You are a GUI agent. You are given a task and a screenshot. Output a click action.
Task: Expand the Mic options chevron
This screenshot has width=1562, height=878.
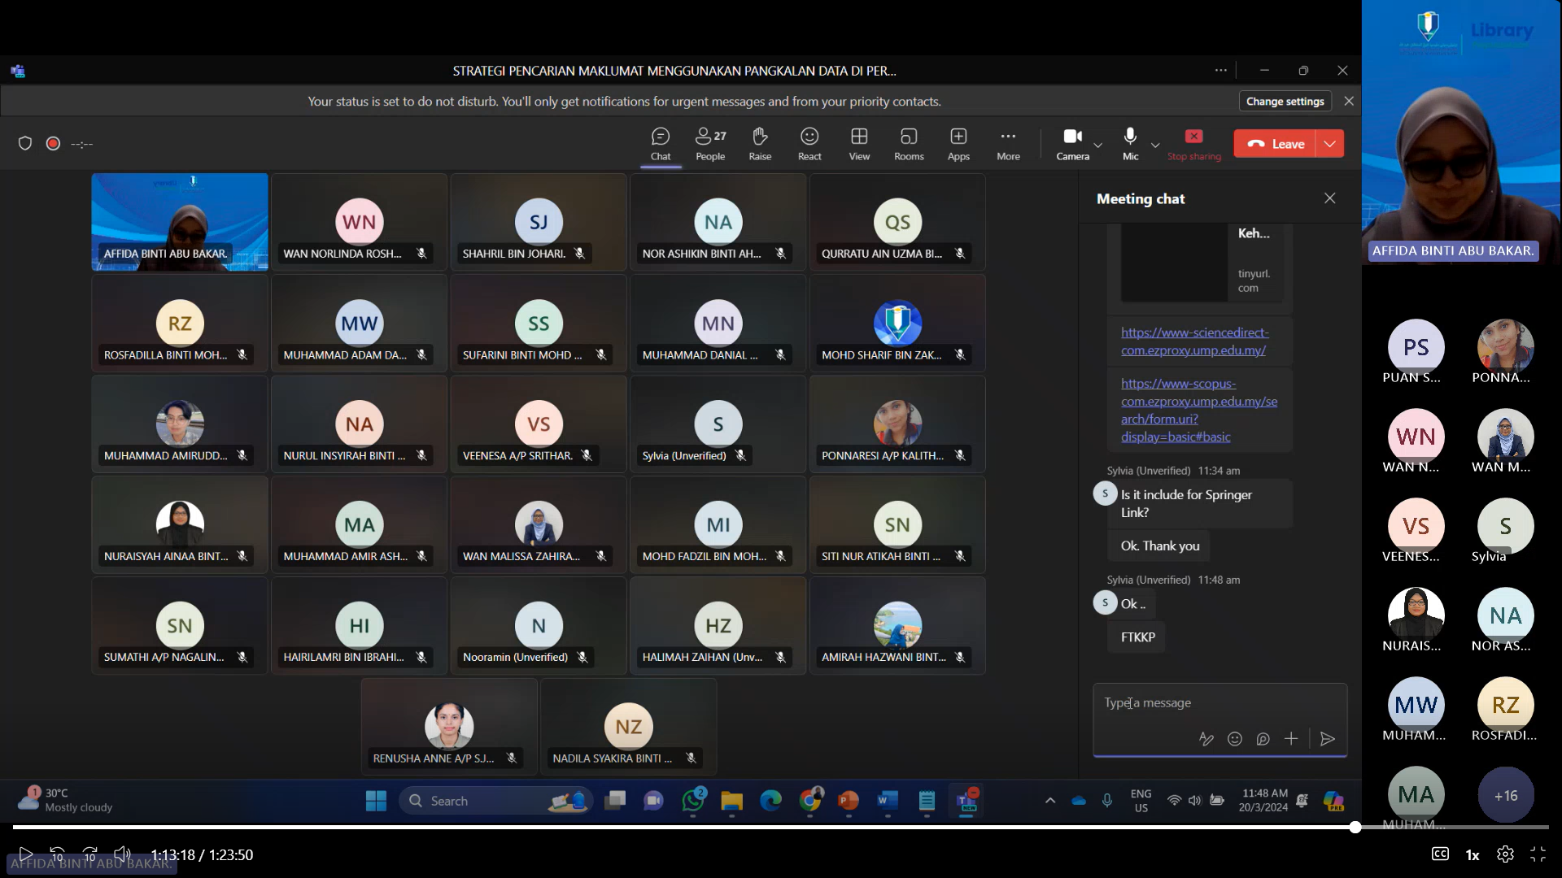click(1155, 145)
